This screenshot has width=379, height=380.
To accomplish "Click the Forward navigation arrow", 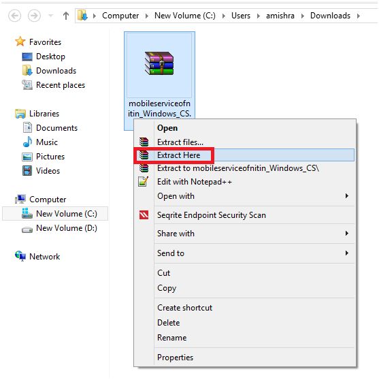I will click(x=34, y=16).
